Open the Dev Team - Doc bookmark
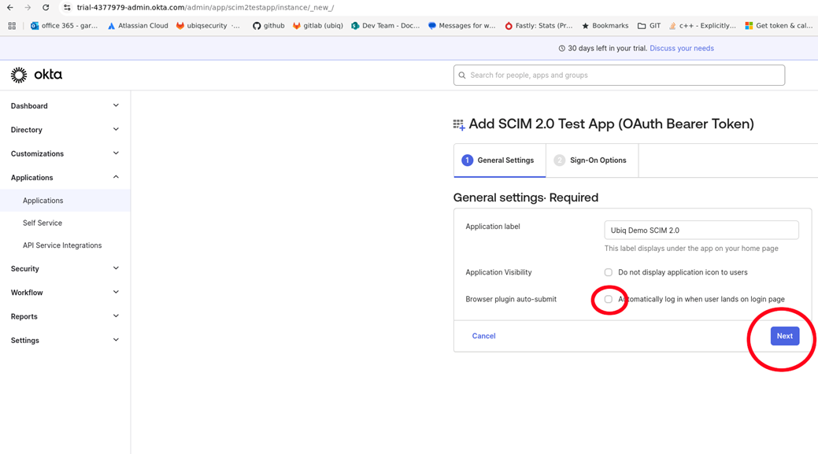Image resolution: width=818 pixels, height=454 pixels. coord(386,25)
